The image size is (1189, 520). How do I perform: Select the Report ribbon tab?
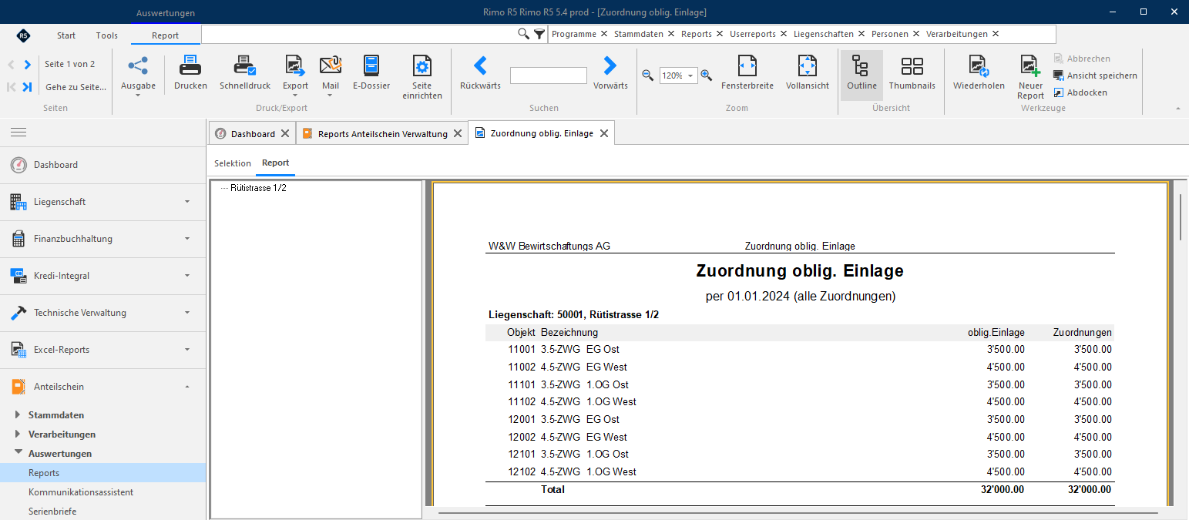pyautogui.click(x=165, y=35)
